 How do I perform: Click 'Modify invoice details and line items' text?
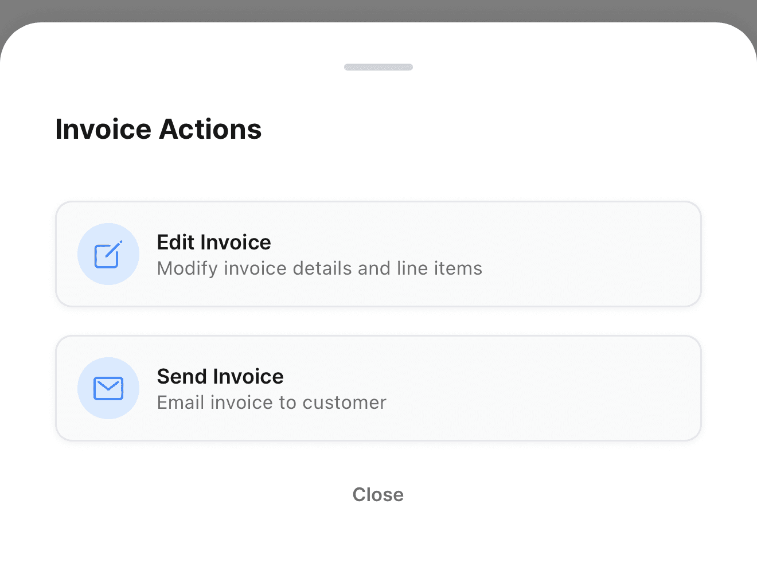[x=319, y=268]
